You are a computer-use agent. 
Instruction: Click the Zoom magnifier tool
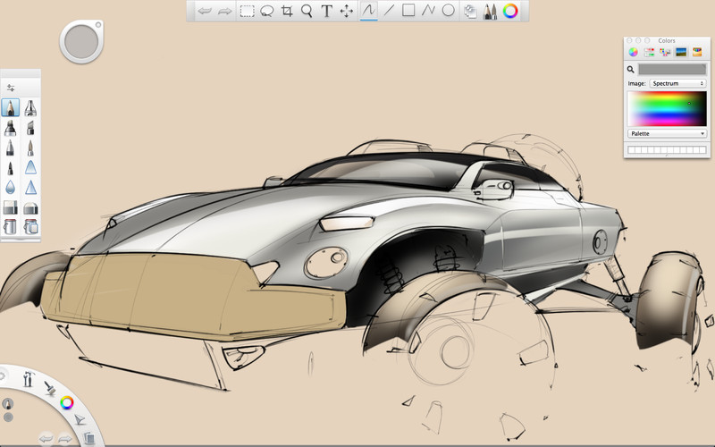click(307, 12)
